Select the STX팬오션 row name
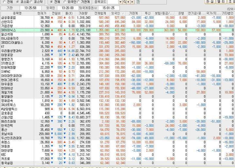235x168 pixels. pyautogui.click(x=8, y=63)
